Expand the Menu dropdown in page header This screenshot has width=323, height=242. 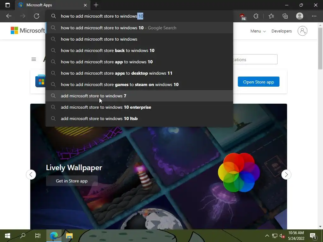pyautogui.click(x=258, y=31)
